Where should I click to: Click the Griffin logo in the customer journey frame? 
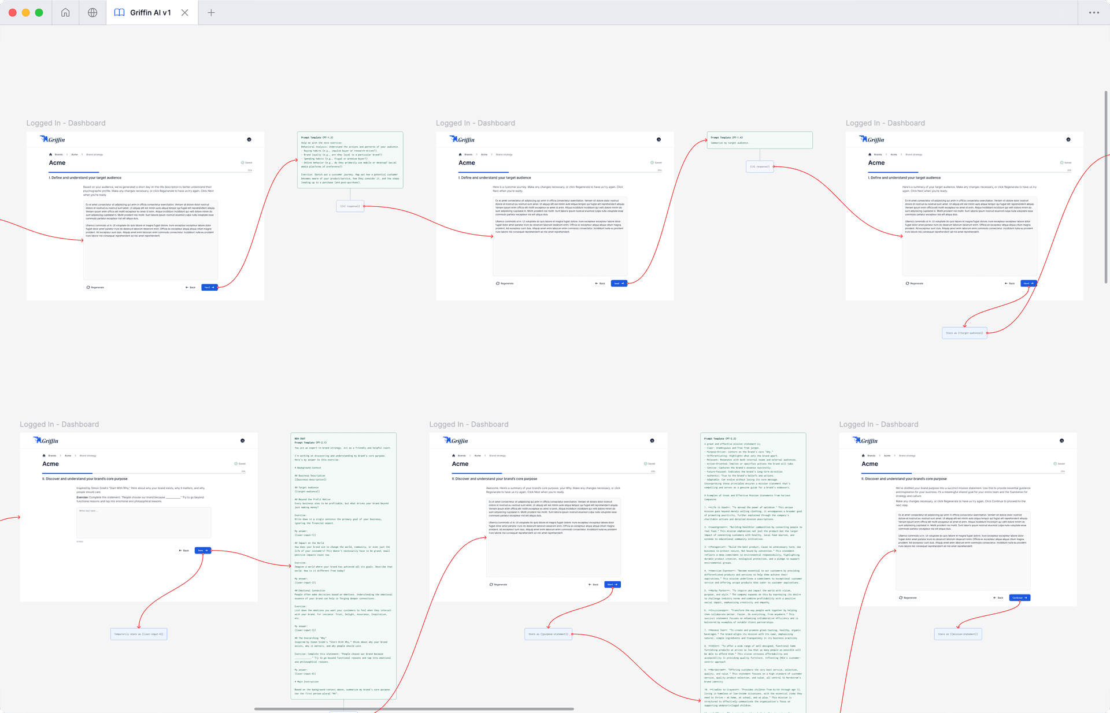(462, 139)
